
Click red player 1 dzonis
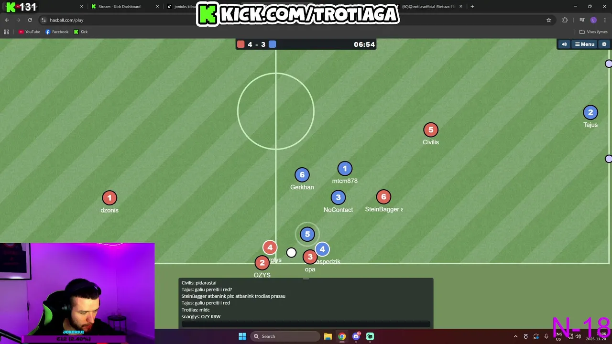[109, 198]
